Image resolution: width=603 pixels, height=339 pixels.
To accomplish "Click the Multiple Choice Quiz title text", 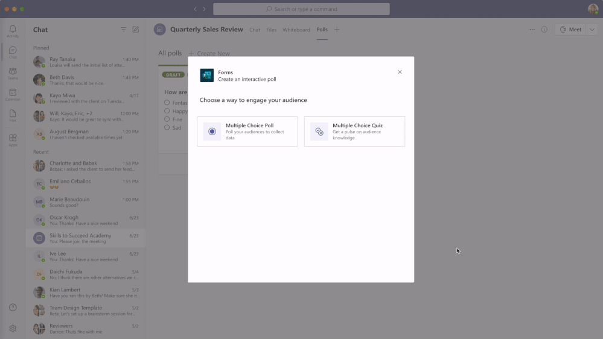I will (x=358, y=125).
